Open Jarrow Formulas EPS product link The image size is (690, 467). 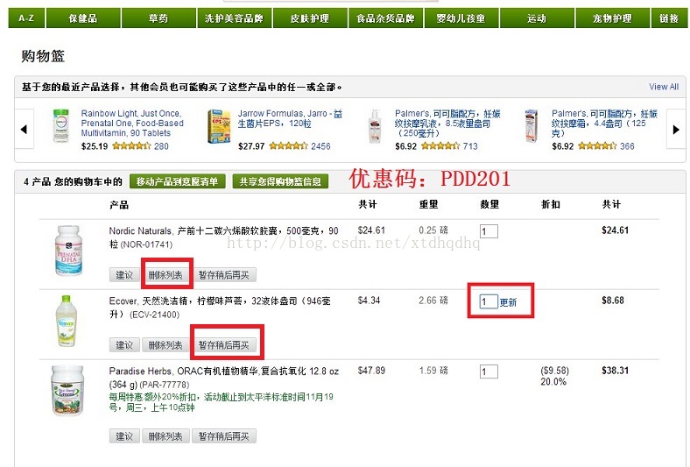click(x=290, y=118)
